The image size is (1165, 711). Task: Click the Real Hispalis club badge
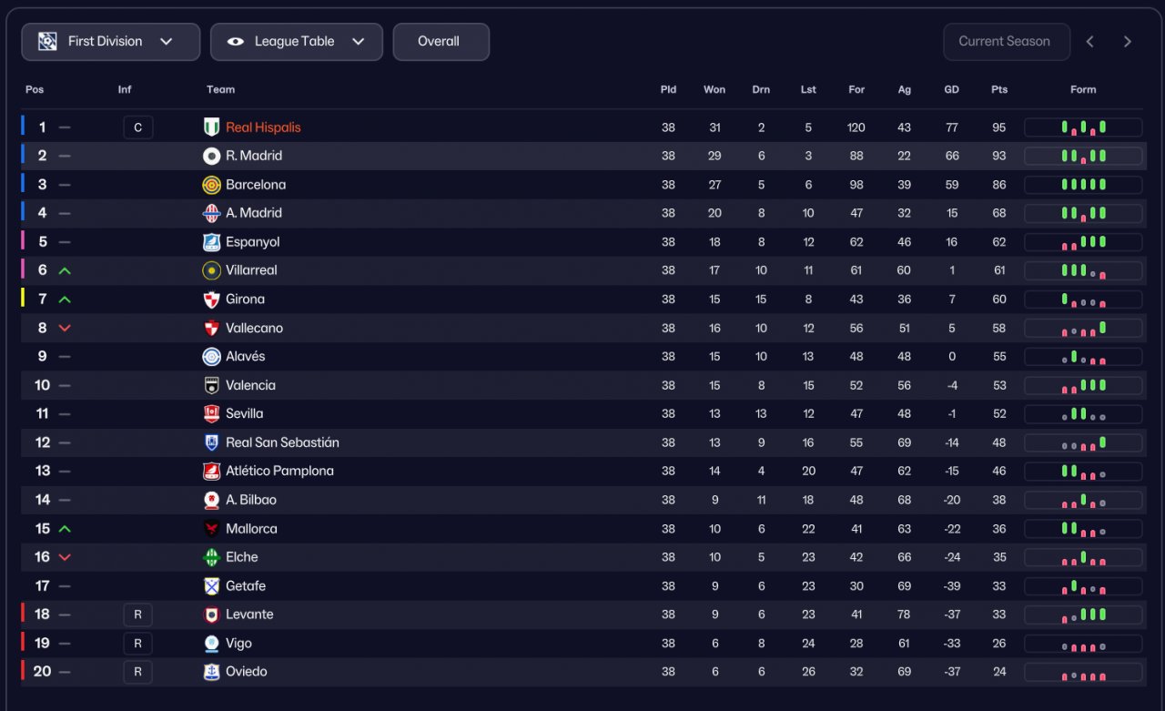click(211, 127)
